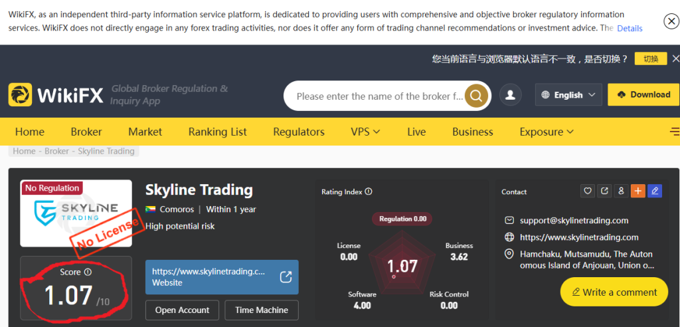Click the person icon in Contact panel
680x327 pixels.
(x=621, y=191)
